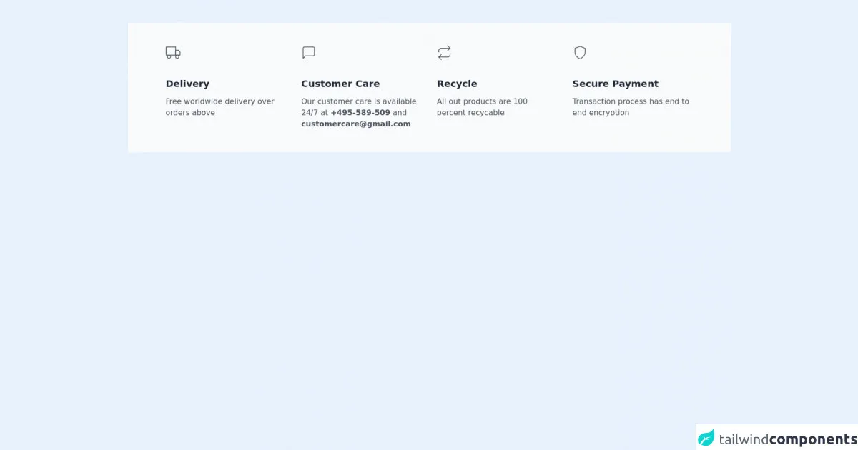The height and width of the screenshot is (450, 858).
Task: Click the 'Free worldwide delivery over' text
Action: [220, 101]
